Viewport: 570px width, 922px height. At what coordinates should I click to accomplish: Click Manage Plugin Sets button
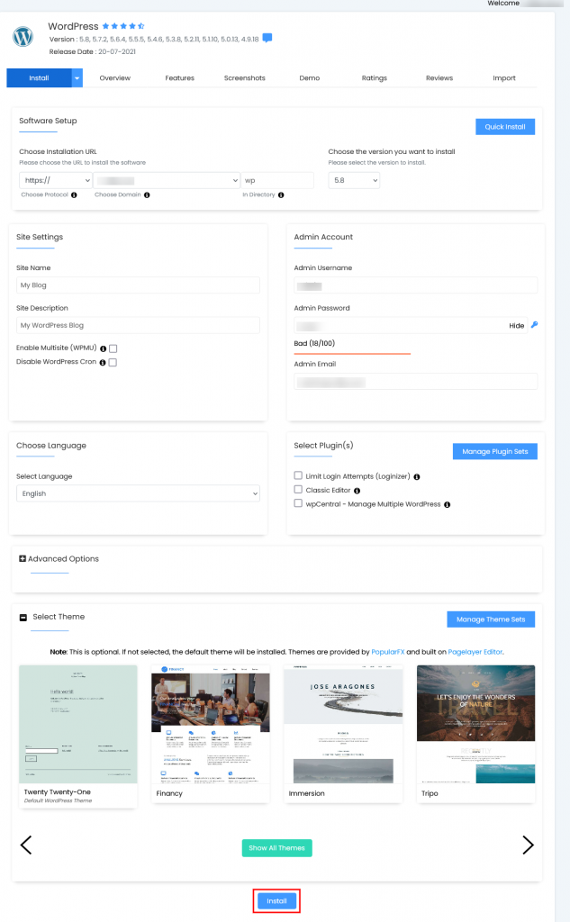coord(495,452)
